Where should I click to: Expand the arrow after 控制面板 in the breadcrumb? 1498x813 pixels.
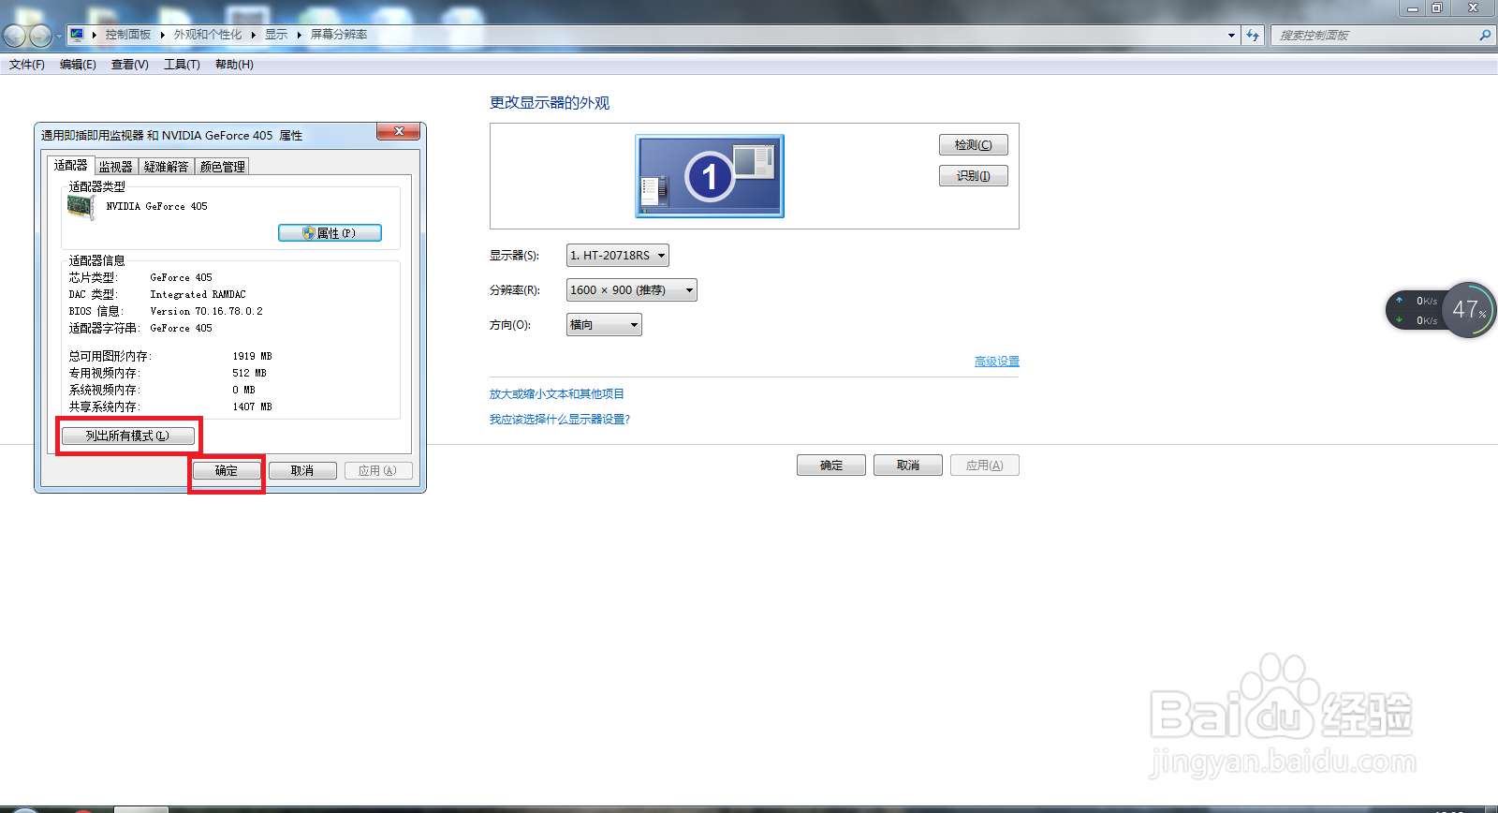click(x=162, y=35)
